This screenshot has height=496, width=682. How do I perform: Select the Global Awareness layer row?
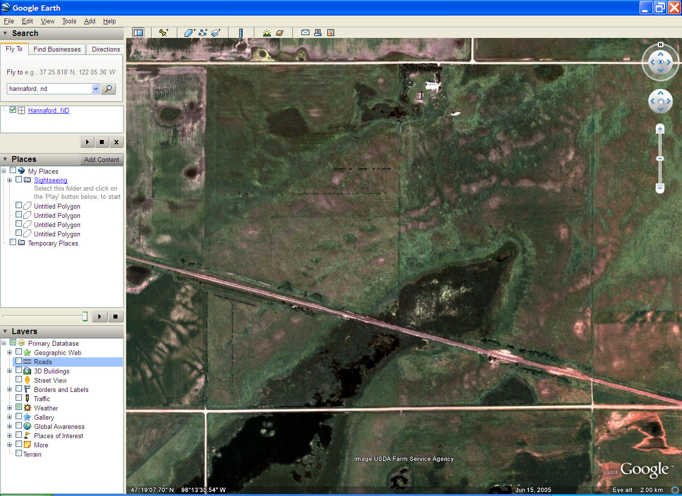pos(59,426)
